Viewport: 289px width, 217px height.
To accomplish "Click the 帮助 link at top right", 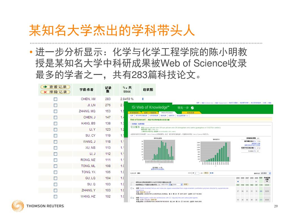I will click(x=270, y=103).
